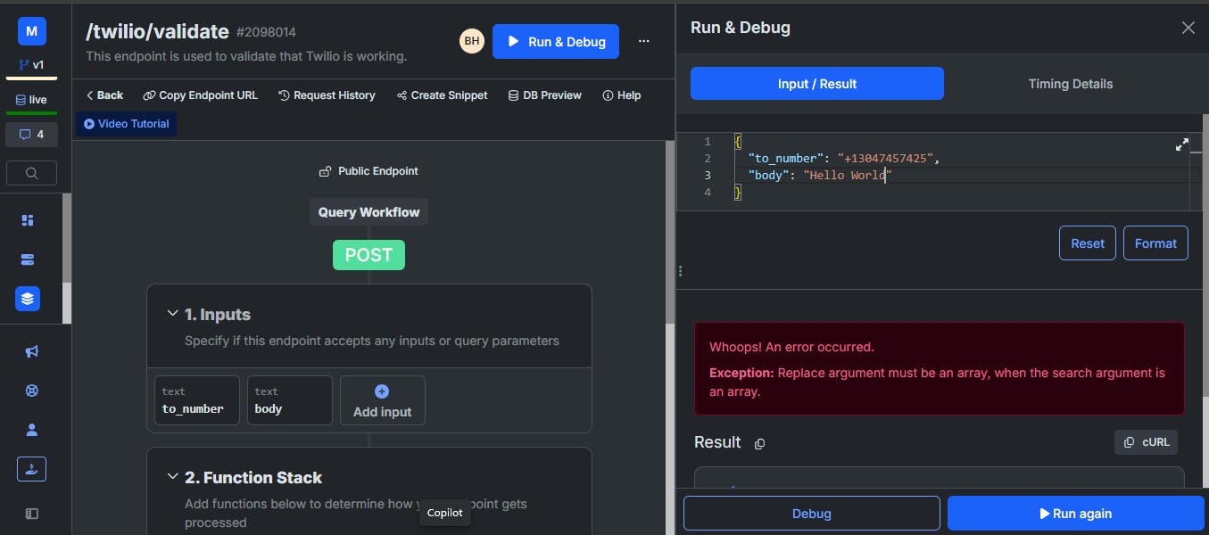The height and width of the screenshot is (535, 1209).
Task: Open the three-dot more options menu
Action: (x=644, y=41)
